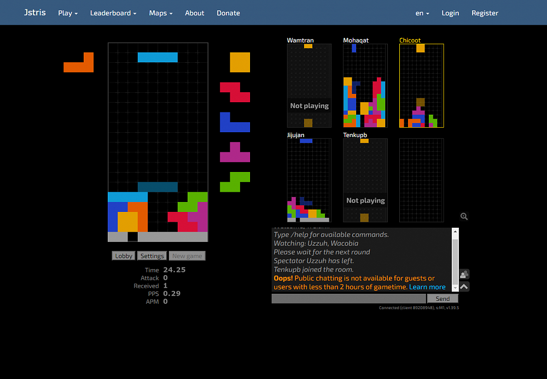Click the yellow O piece in next queue

coord(240,62)
